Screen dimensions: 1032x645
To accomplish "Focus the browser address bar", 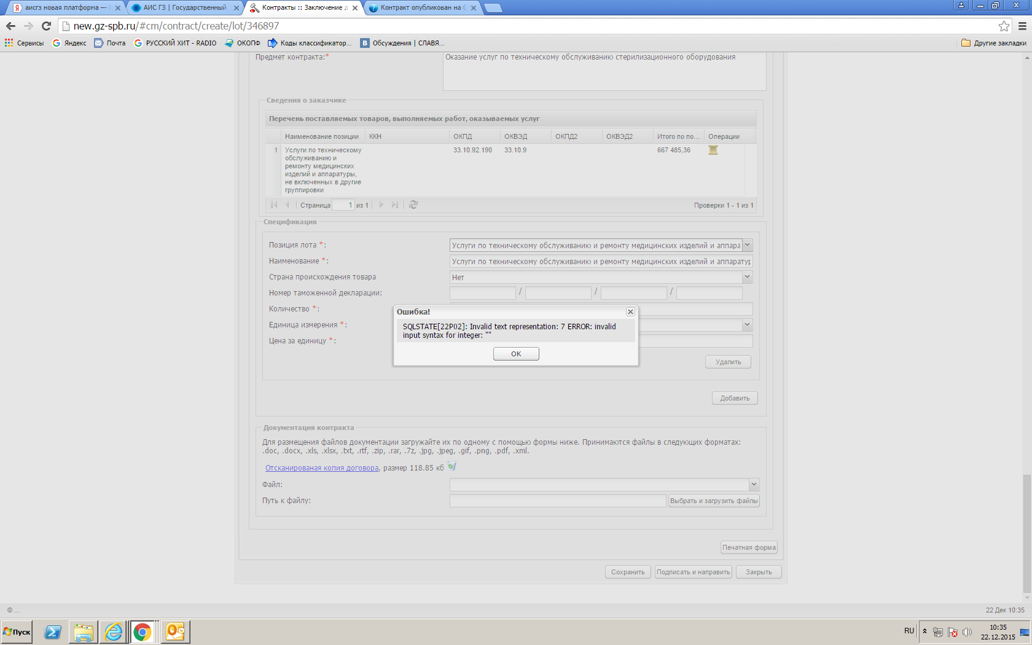I will [x=528, y=26].
